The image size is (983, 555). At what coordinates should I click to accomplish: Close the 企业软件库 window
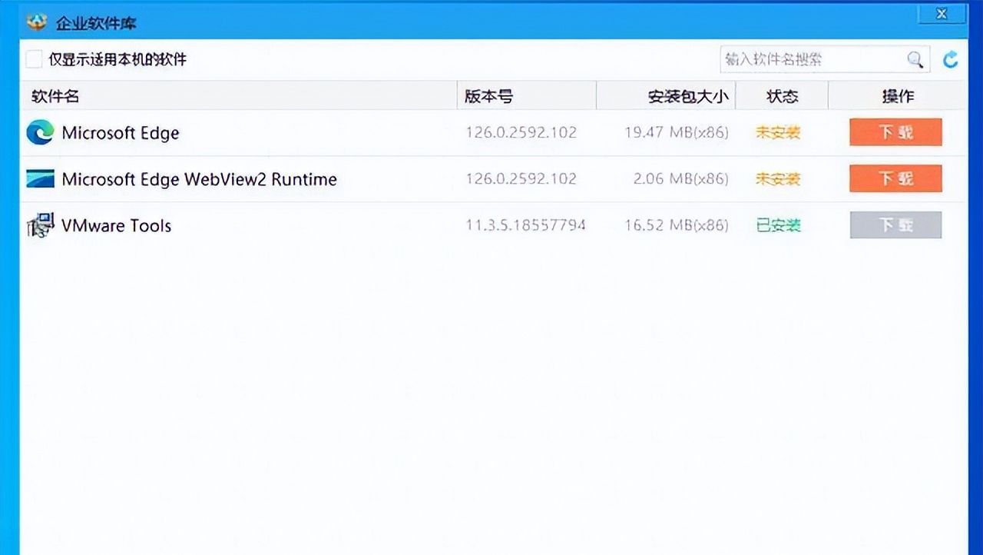(x=942, y=14)
